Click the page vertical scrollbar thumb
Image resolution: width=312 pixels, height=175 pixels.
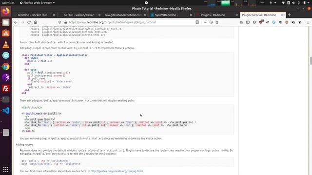pyautogui.click(x=311, y=60)
